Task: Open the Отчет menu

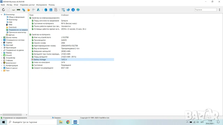Action: (16, 5)
